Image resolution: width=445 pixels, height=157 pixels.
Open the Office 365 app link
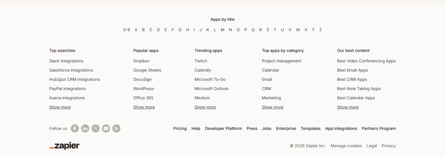coord(144,98)
